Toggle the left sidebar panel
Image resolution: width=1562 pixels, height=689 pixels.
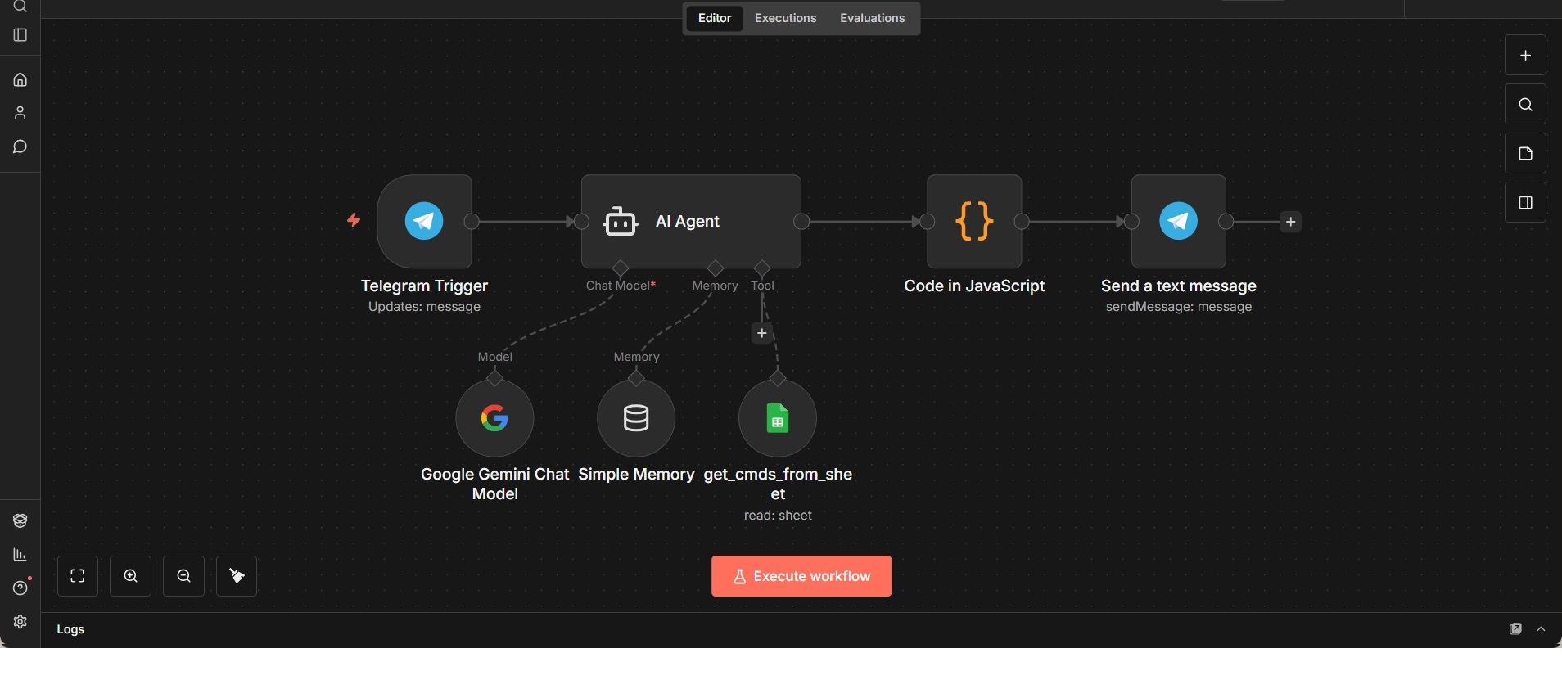coord(20,35)
